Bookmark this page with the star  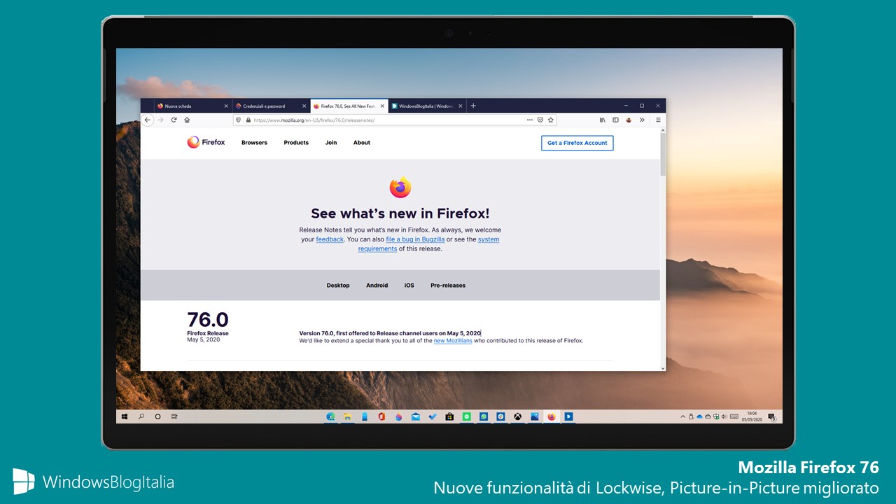coord(551,120)
